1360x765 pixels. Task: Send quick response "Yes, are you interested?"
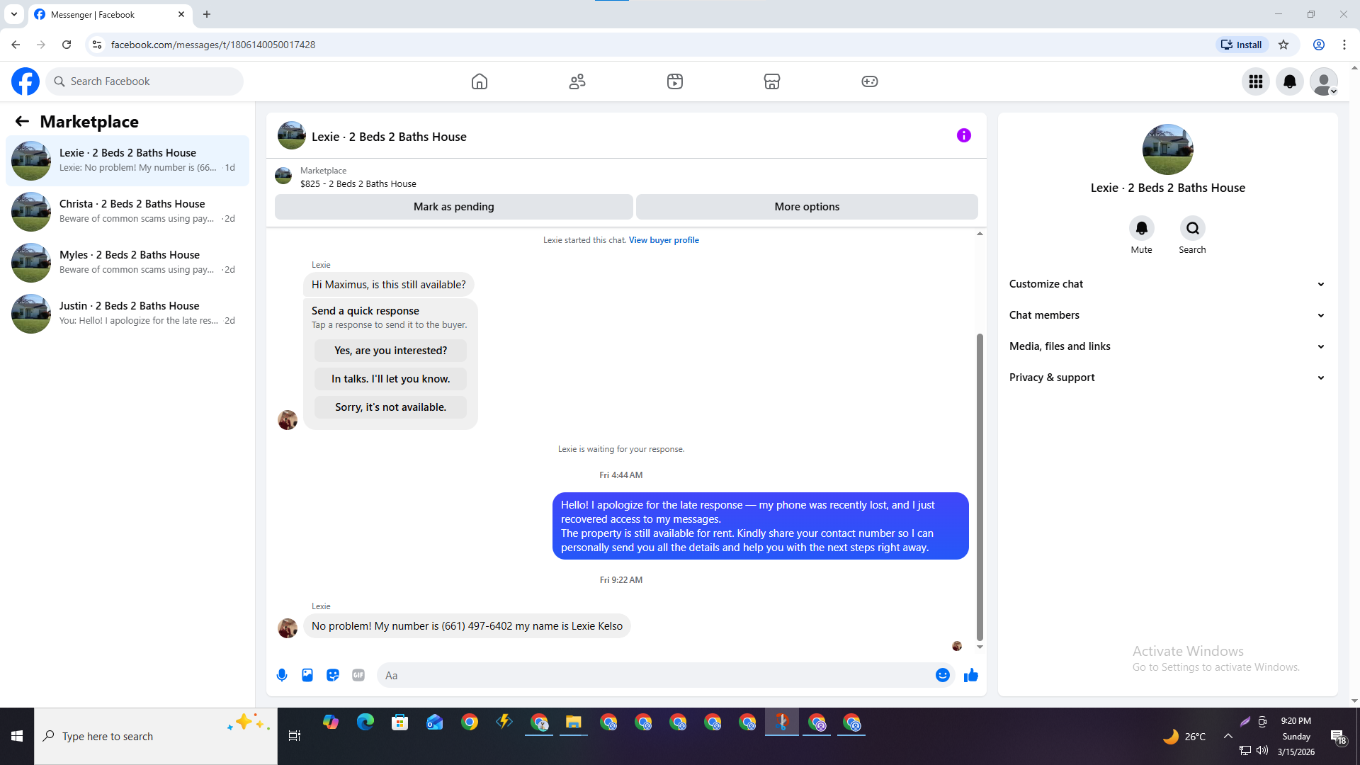tap(391, 351)
